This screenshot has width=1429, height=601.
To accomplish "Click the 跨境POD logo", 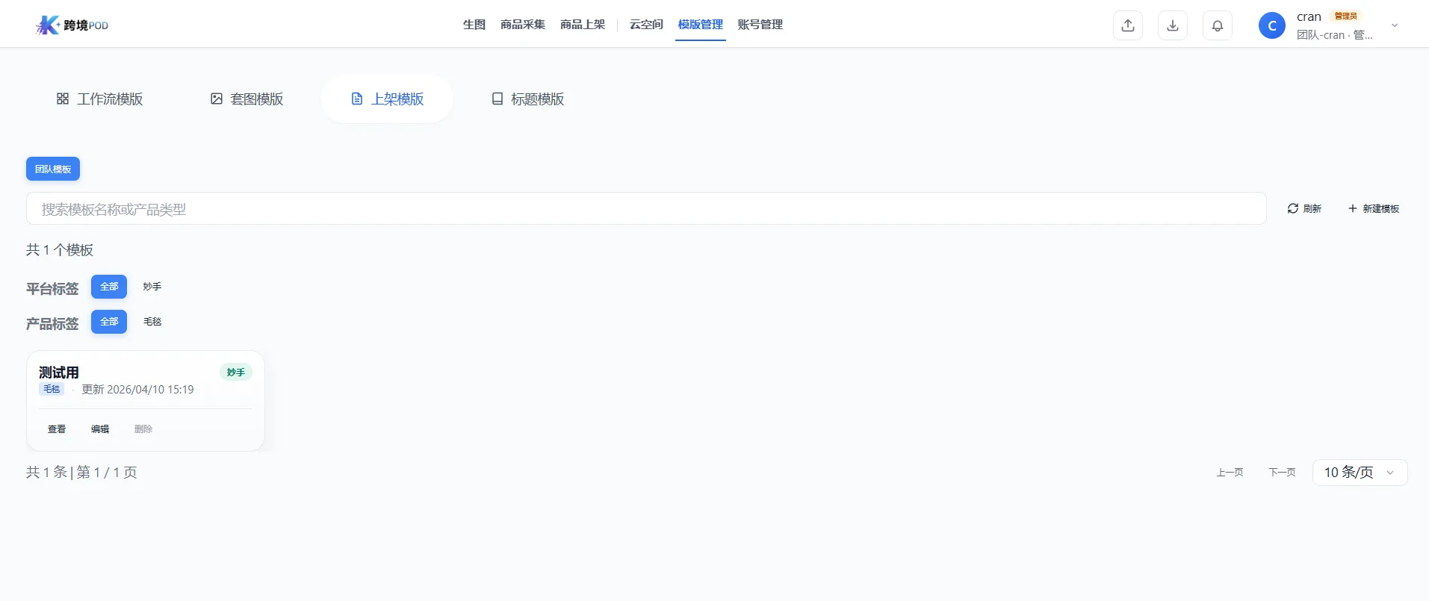I will [72, 25].
